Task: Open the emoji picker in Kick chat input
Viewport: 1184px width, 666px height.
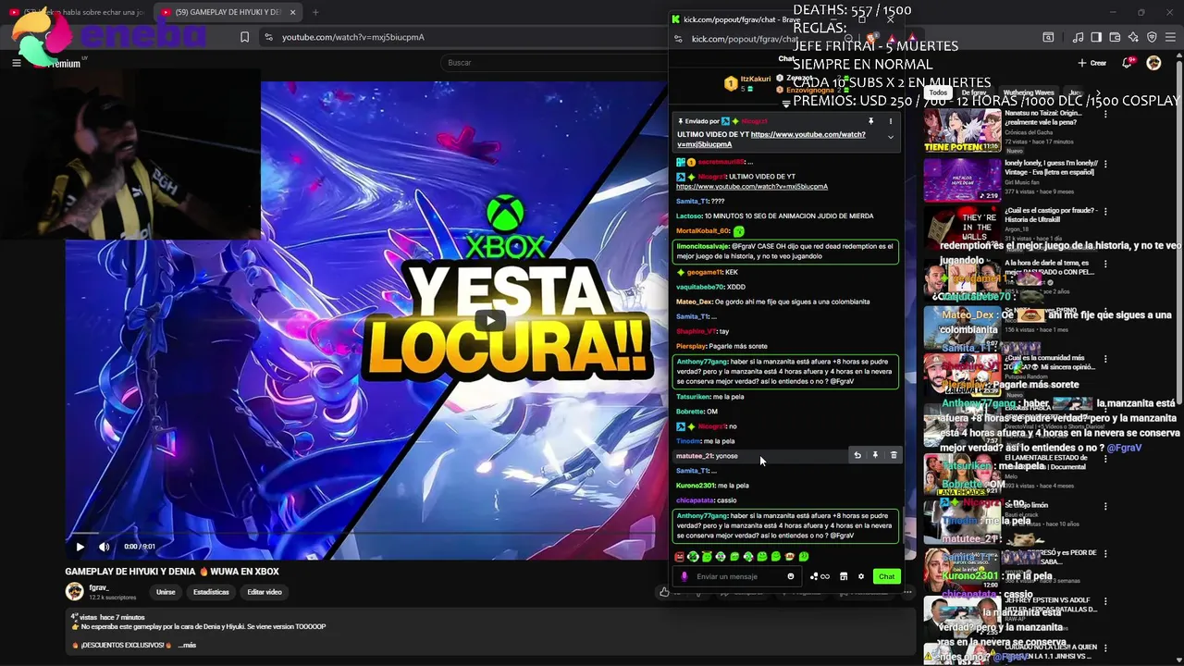Action: click(791, 576)
